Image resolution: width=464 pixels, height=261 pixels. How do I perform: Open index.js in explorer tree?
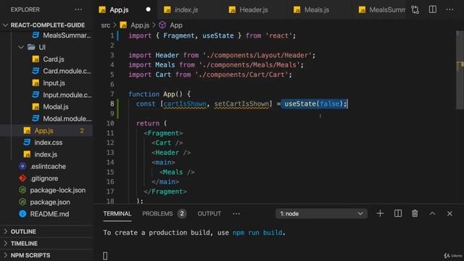click(x=46, y=154)
